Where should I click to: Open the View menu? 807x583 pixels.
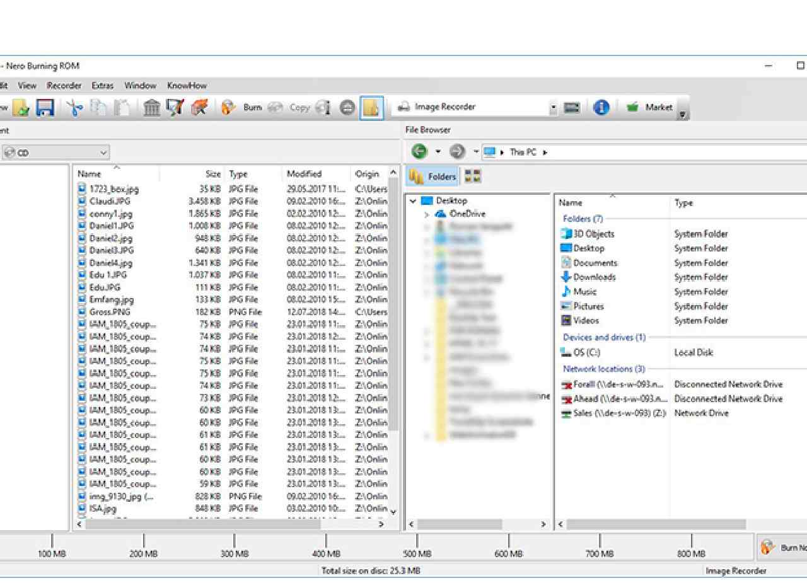click(x=27, y=86)
